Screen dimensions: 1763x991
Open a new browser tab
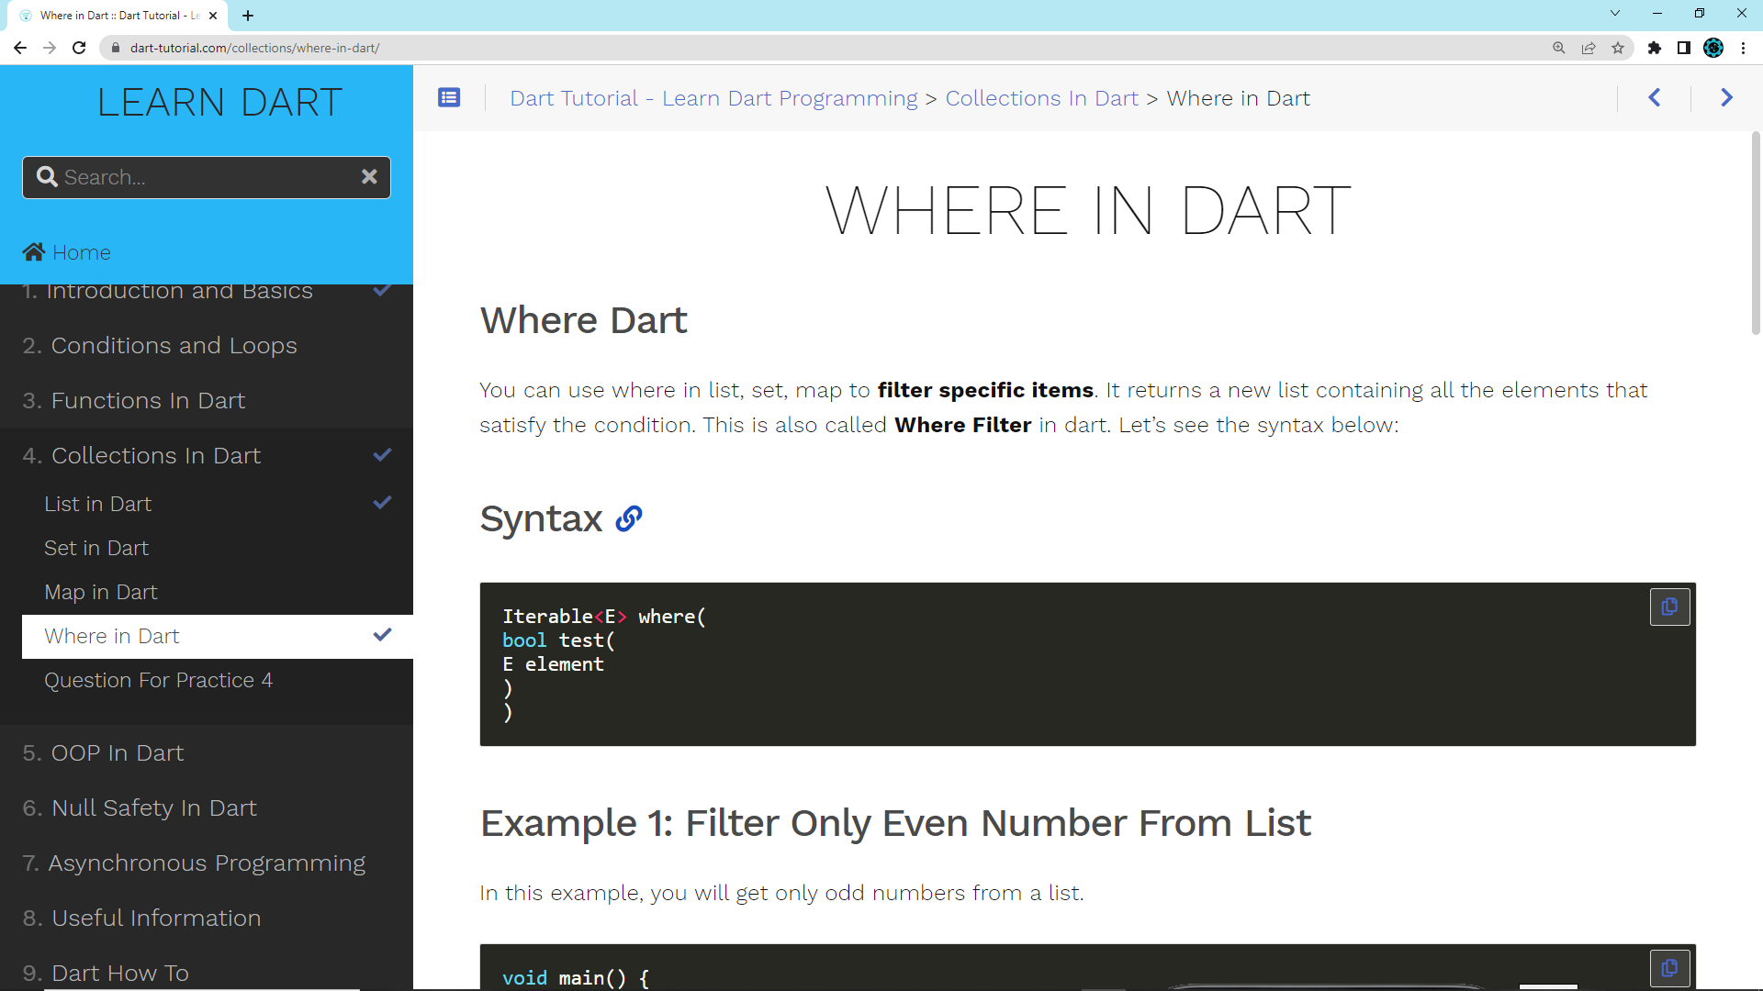point(248,16)
